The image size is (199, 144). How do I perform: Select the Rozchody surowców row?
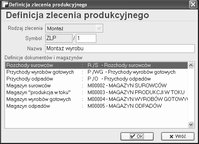coord(96,65)
